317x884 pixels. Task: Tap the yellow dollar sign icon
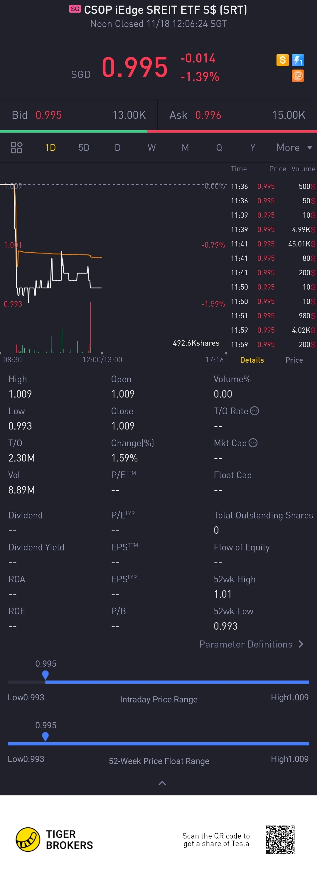[x=282, y=60]
